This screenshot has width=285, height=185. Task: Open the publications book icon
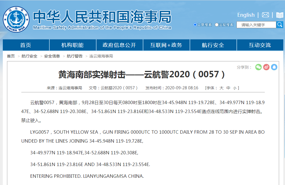click(280, 15)
